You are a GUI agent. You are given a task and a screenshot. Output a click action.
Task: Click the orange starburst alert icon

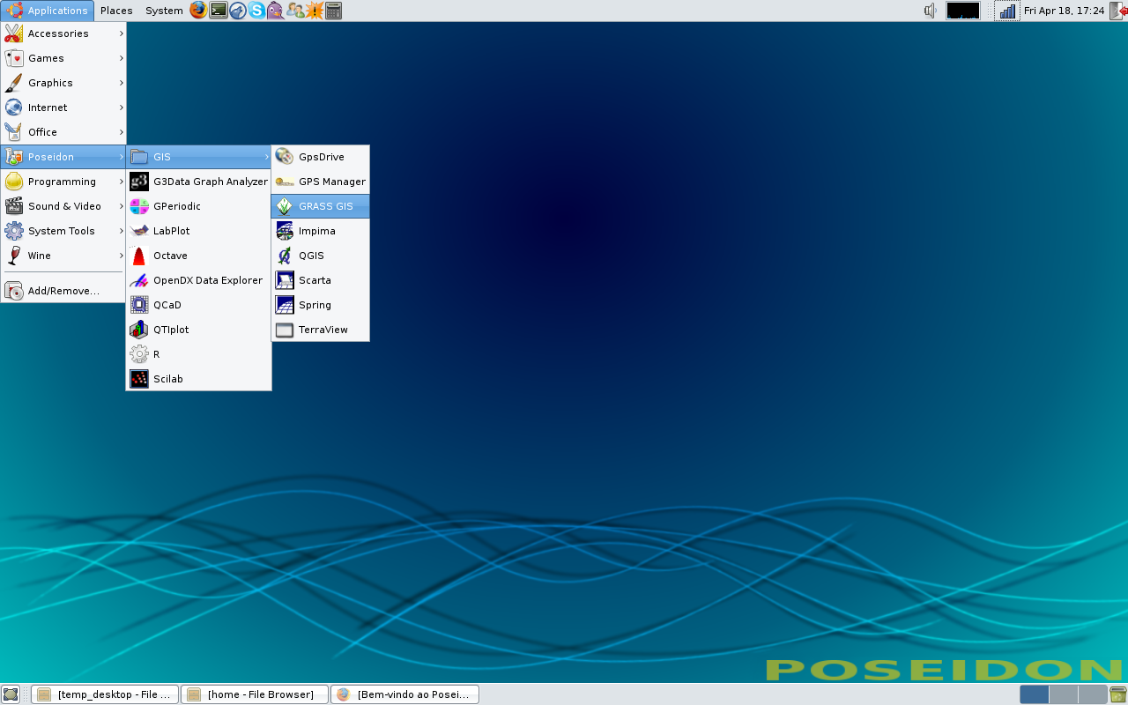point(315,11)
